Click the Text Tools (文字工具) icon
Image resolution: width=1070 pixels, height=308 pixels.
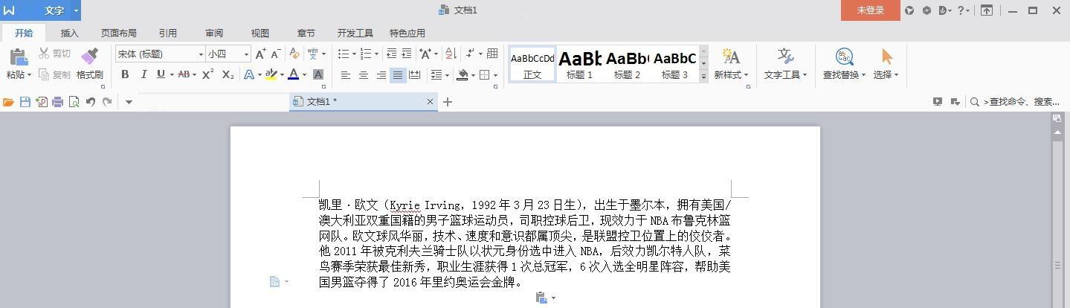pos(785,57)
